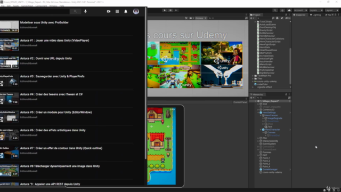Open Astuce #2 Ouvrir une URL video
Screen dimensions: 341x192
coord(46,58)
